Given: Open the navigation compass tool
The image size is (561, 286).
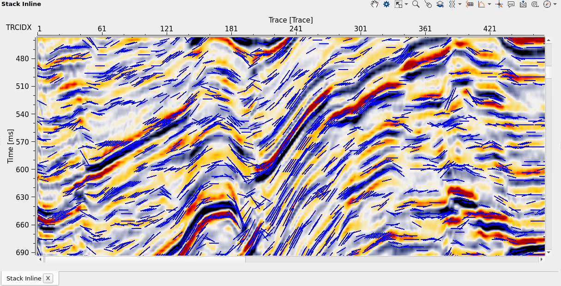Looking at the screenshot, I should pos(547,5).
